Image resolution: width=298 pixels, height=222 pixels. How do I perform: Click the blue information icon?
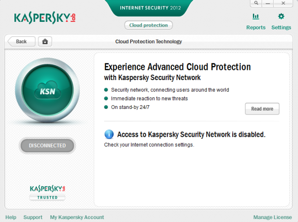point(109,135)
